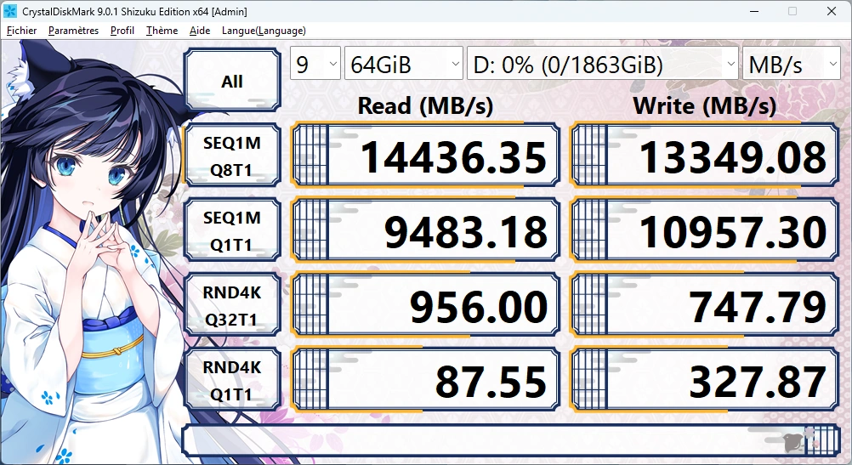Click the 13349.08 write result
852x465 pixels.
704,156
